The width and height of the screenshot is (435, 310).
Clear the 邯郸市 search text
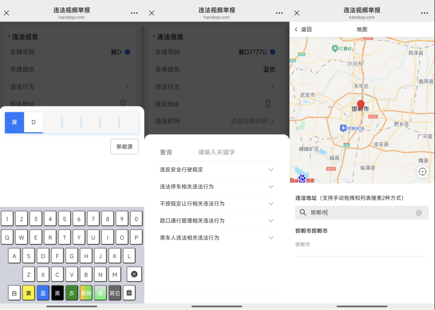(x=418, y=213)
